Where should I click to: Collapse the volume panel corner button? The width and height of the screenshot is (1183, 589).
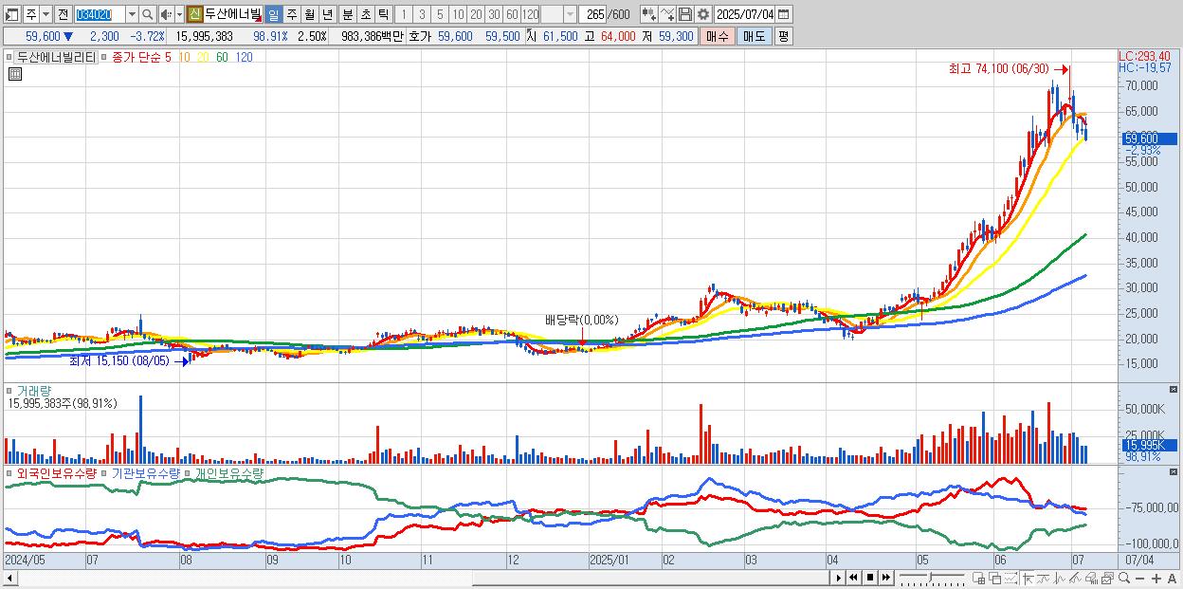(x=1174, y=390)
